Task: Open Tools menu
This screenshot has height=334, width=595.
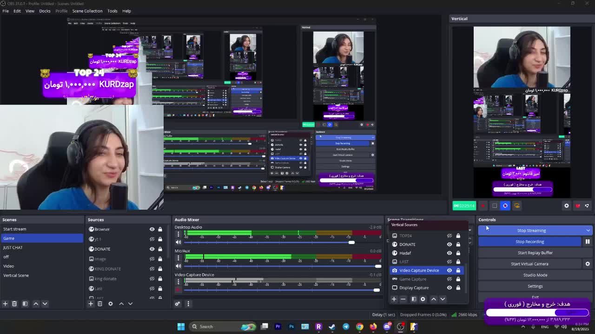Action: tap(112, 11)
